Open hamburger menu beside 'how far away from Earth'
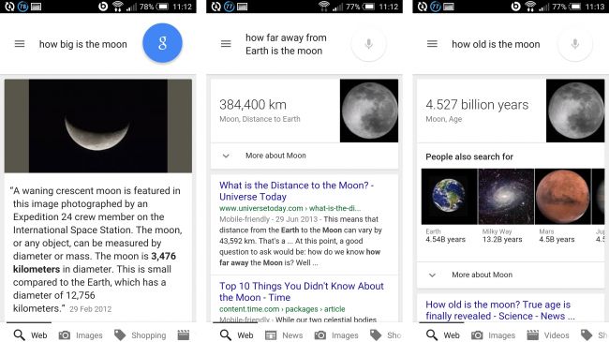 226,44
